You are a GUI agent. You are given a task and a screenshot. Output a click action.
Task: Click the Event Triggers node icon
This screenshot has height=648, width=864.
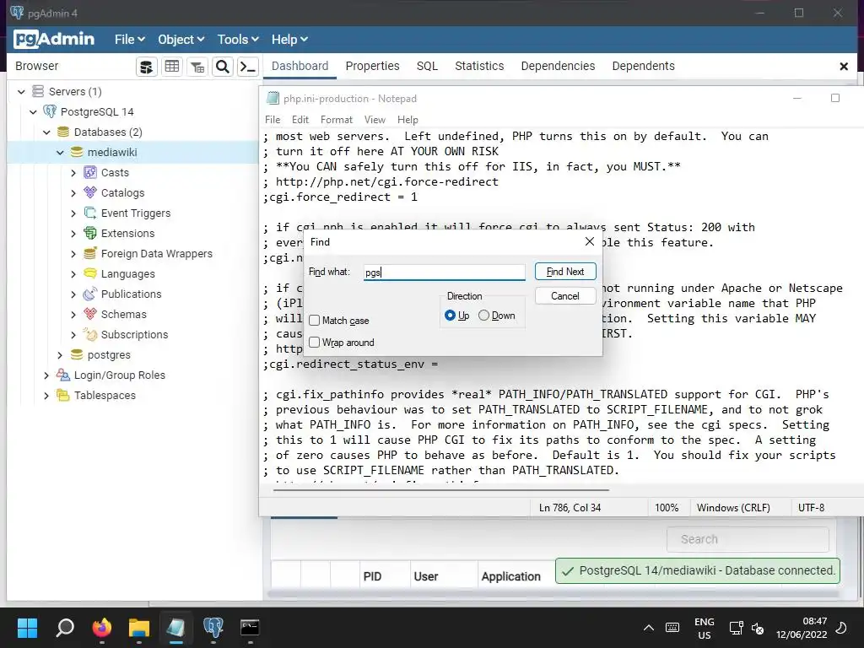click(89, 213)
